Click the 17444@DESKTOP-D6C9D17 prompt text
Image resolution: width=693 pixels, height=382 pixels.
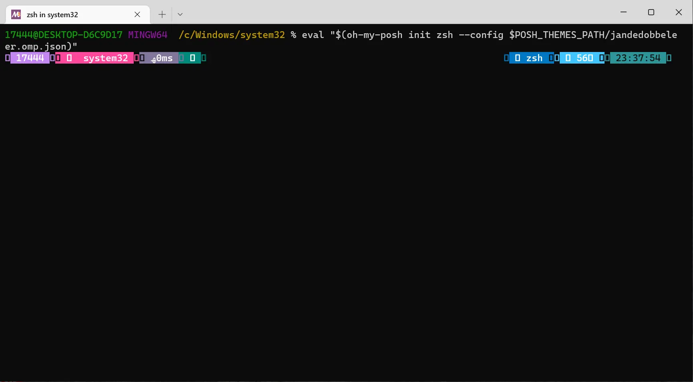click(64, 35)
